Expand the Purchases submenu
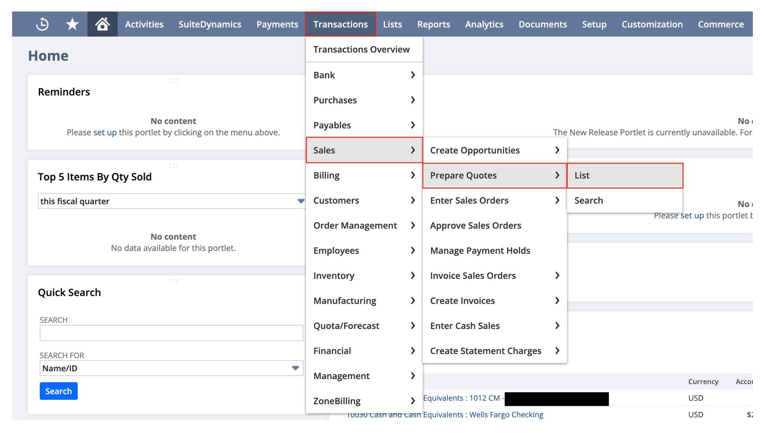Screen dimensions: 766x433 click(364, 100)
